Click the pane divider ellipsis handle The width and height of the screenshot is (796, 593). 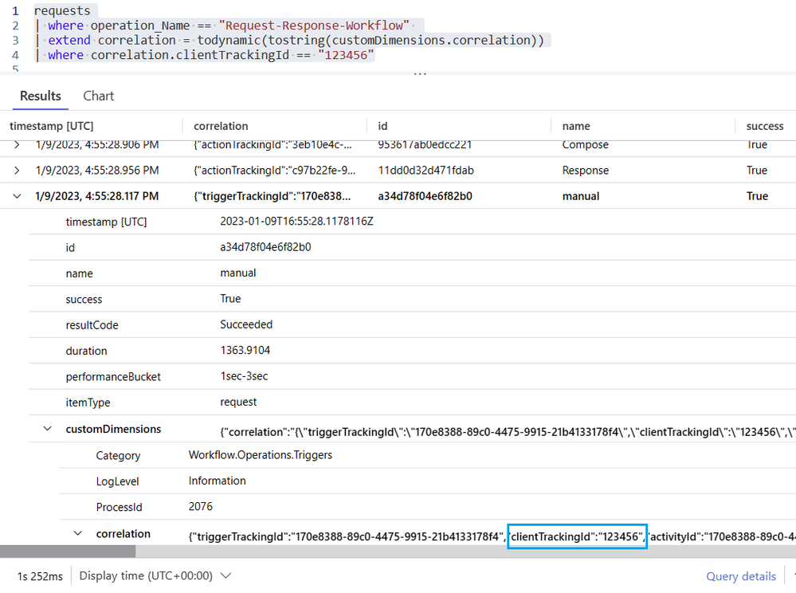pos(420,74)
